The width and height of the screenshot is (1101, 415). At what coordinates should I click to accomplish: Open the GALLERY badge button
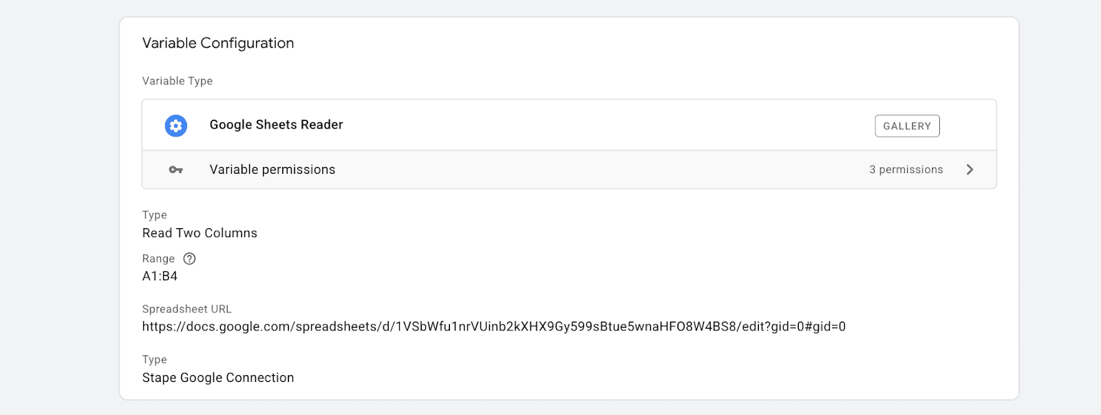907,126
